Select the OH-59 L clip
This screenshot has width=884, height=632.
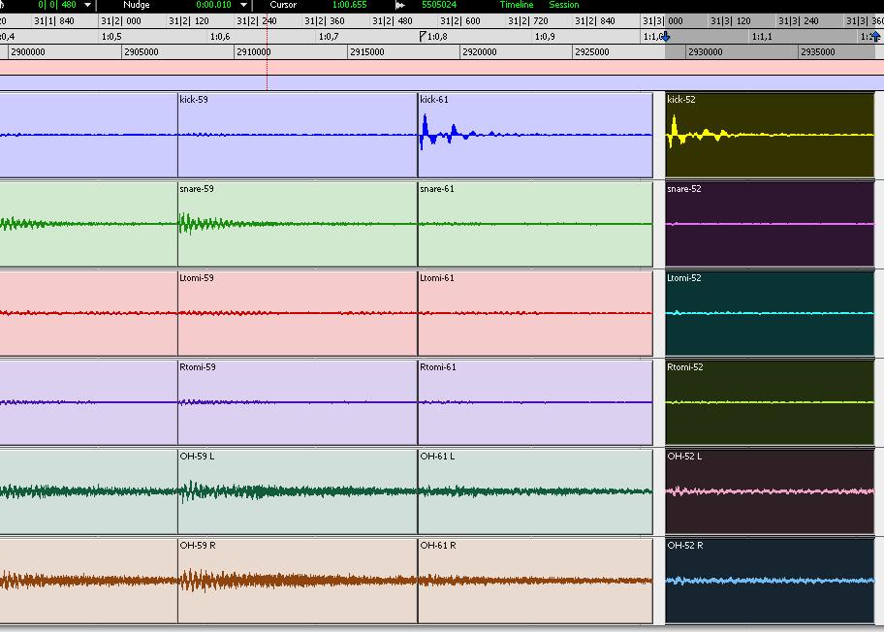(x=298, y=491)
